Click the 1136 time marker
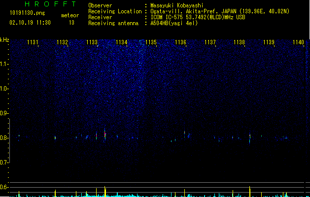 [180, 42]
